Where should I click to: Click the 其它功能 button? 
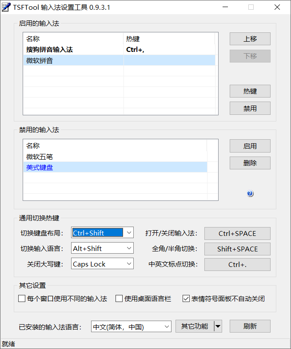[x=195, y=326]
